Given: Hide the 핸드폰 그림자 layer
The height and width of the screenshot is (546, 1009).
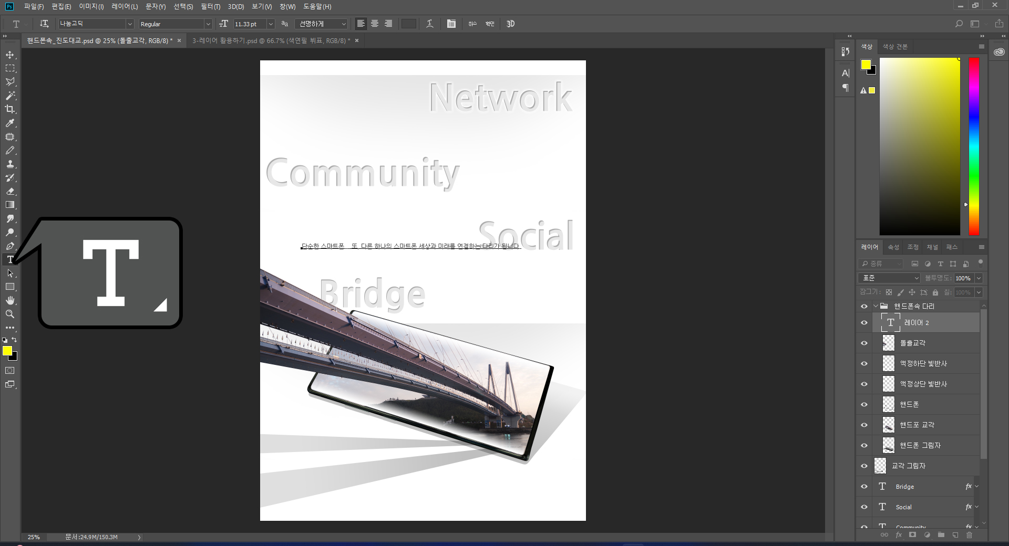Looking at the screenshot, I should pyautogui.click(x=864, y=446).
